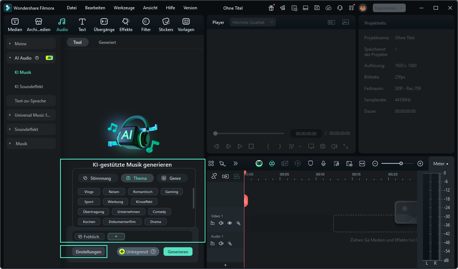
Task: Click the AI copilot robot icon in timeline toolbar
Action: point(259,163)
